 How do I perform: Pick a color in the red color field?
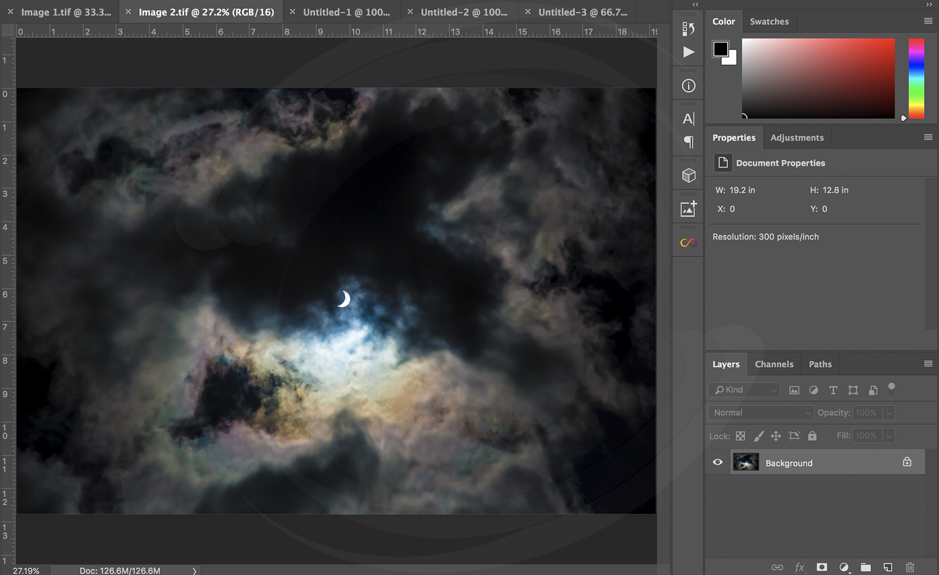818,78
